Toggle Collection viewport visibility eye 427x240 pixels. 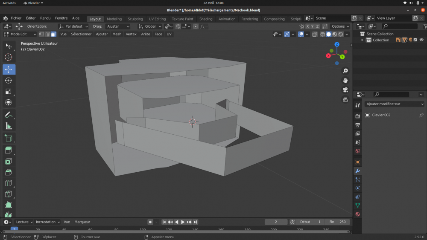coord(421,40)
